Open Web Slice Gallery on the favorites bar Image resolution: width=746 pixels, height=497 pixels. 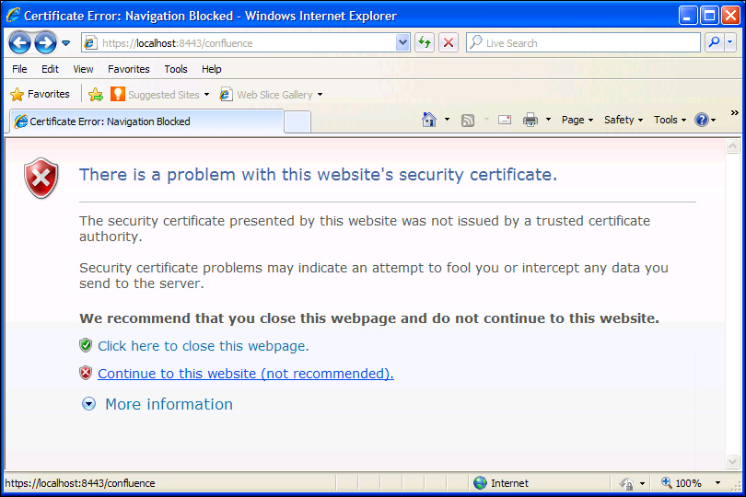click(x=271, y=94)
